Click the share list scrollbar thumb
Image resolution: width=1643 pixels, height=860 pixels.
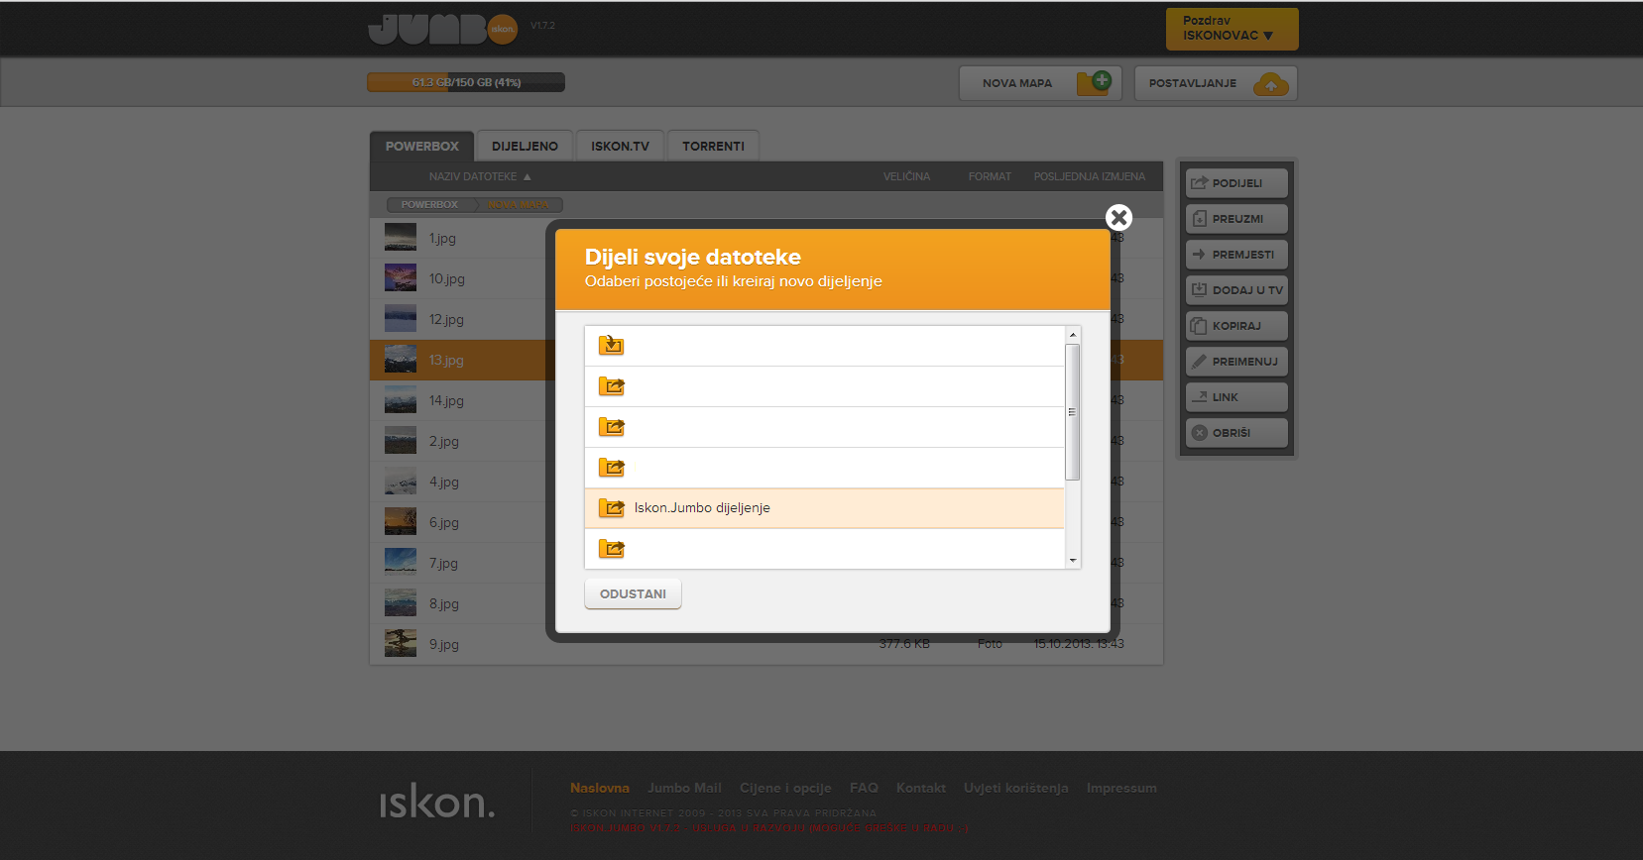coord(1072,412)
